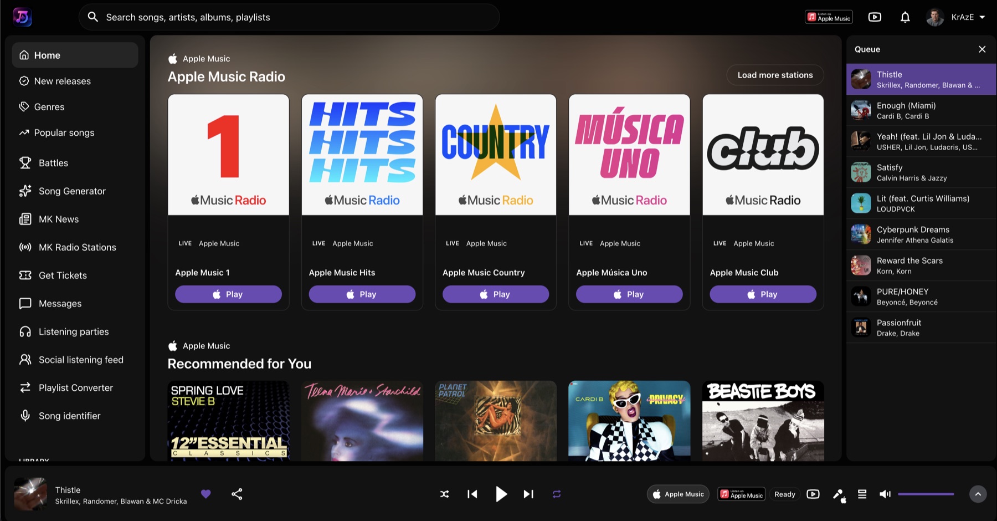Open the video player icon in header
The height and width of the screenshot is (521, 997).
(x=875, y=17)
